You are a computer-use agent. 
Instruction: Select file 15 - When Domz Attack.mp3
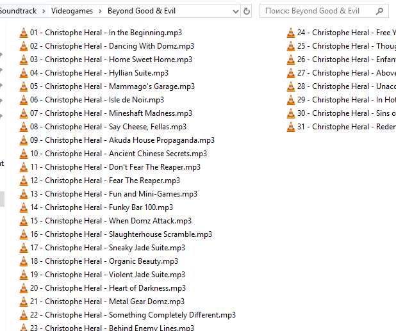(106, 221)
